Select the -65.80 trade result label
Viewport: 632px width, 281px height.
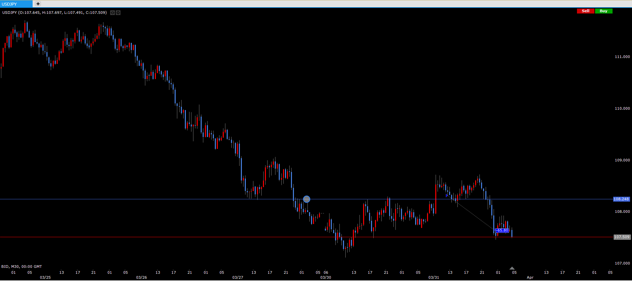pyautogui.click(x=502, y=231)
